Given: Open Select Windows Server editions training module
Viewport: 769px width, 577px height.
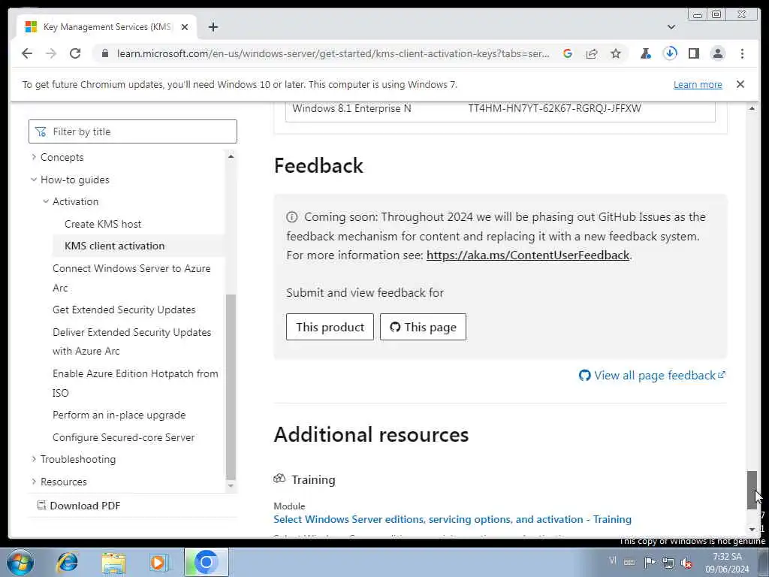Looking at the screenshot, I should point(452,519).
